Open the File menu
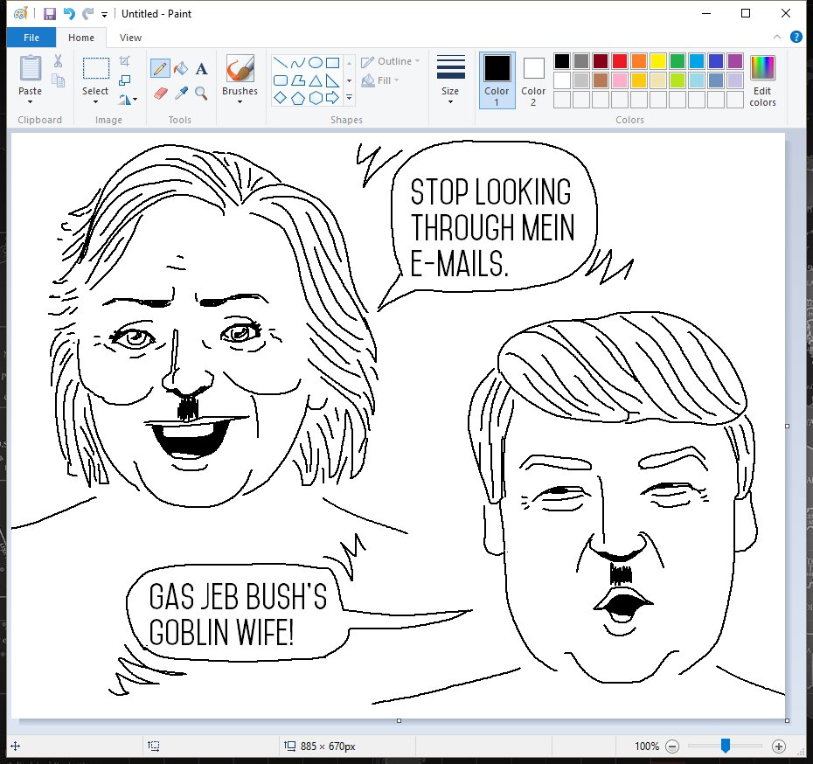The image size is (813, 764). 31,38
